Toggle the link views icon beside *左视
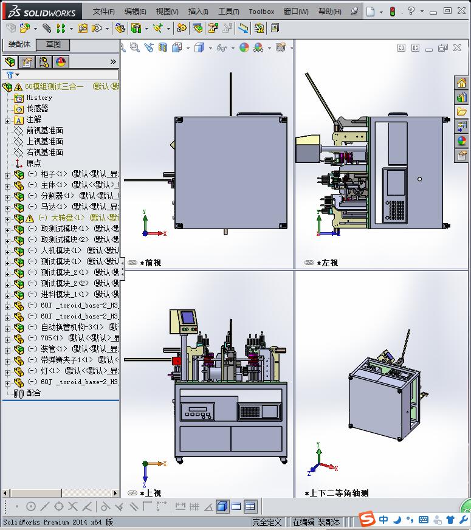 (309, 263)
